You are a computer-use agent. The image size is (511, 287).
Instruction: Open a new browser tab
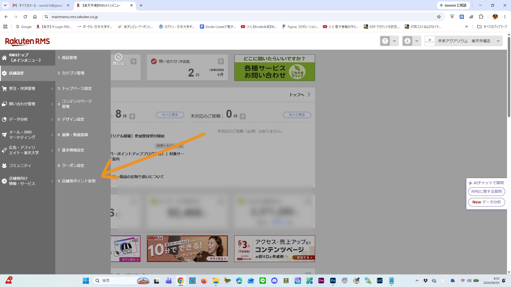point(141,5)
